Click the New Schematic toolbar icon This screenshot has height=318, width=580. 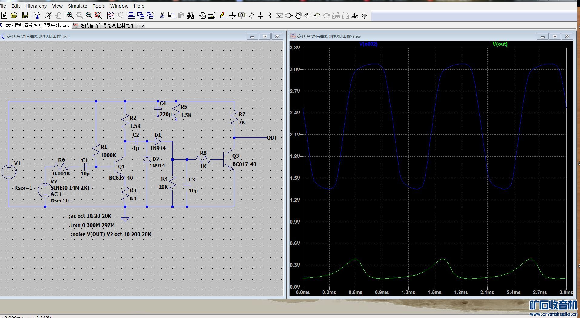click(x=4, y=15)
